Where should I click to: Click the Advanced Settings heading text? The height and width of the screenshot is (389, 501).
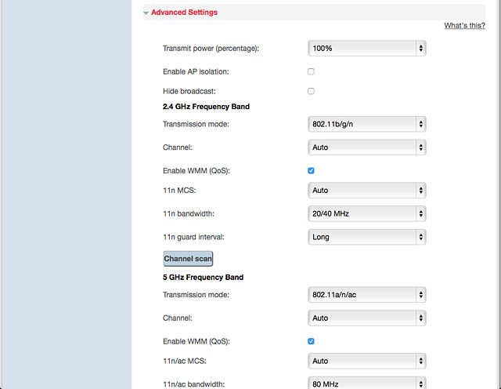[x=184, y=13]
